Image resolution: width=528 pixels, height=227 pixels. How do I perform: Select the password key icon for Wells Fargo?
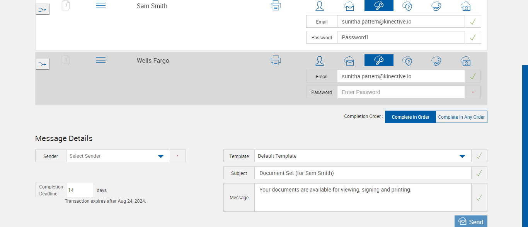point(379,60)
